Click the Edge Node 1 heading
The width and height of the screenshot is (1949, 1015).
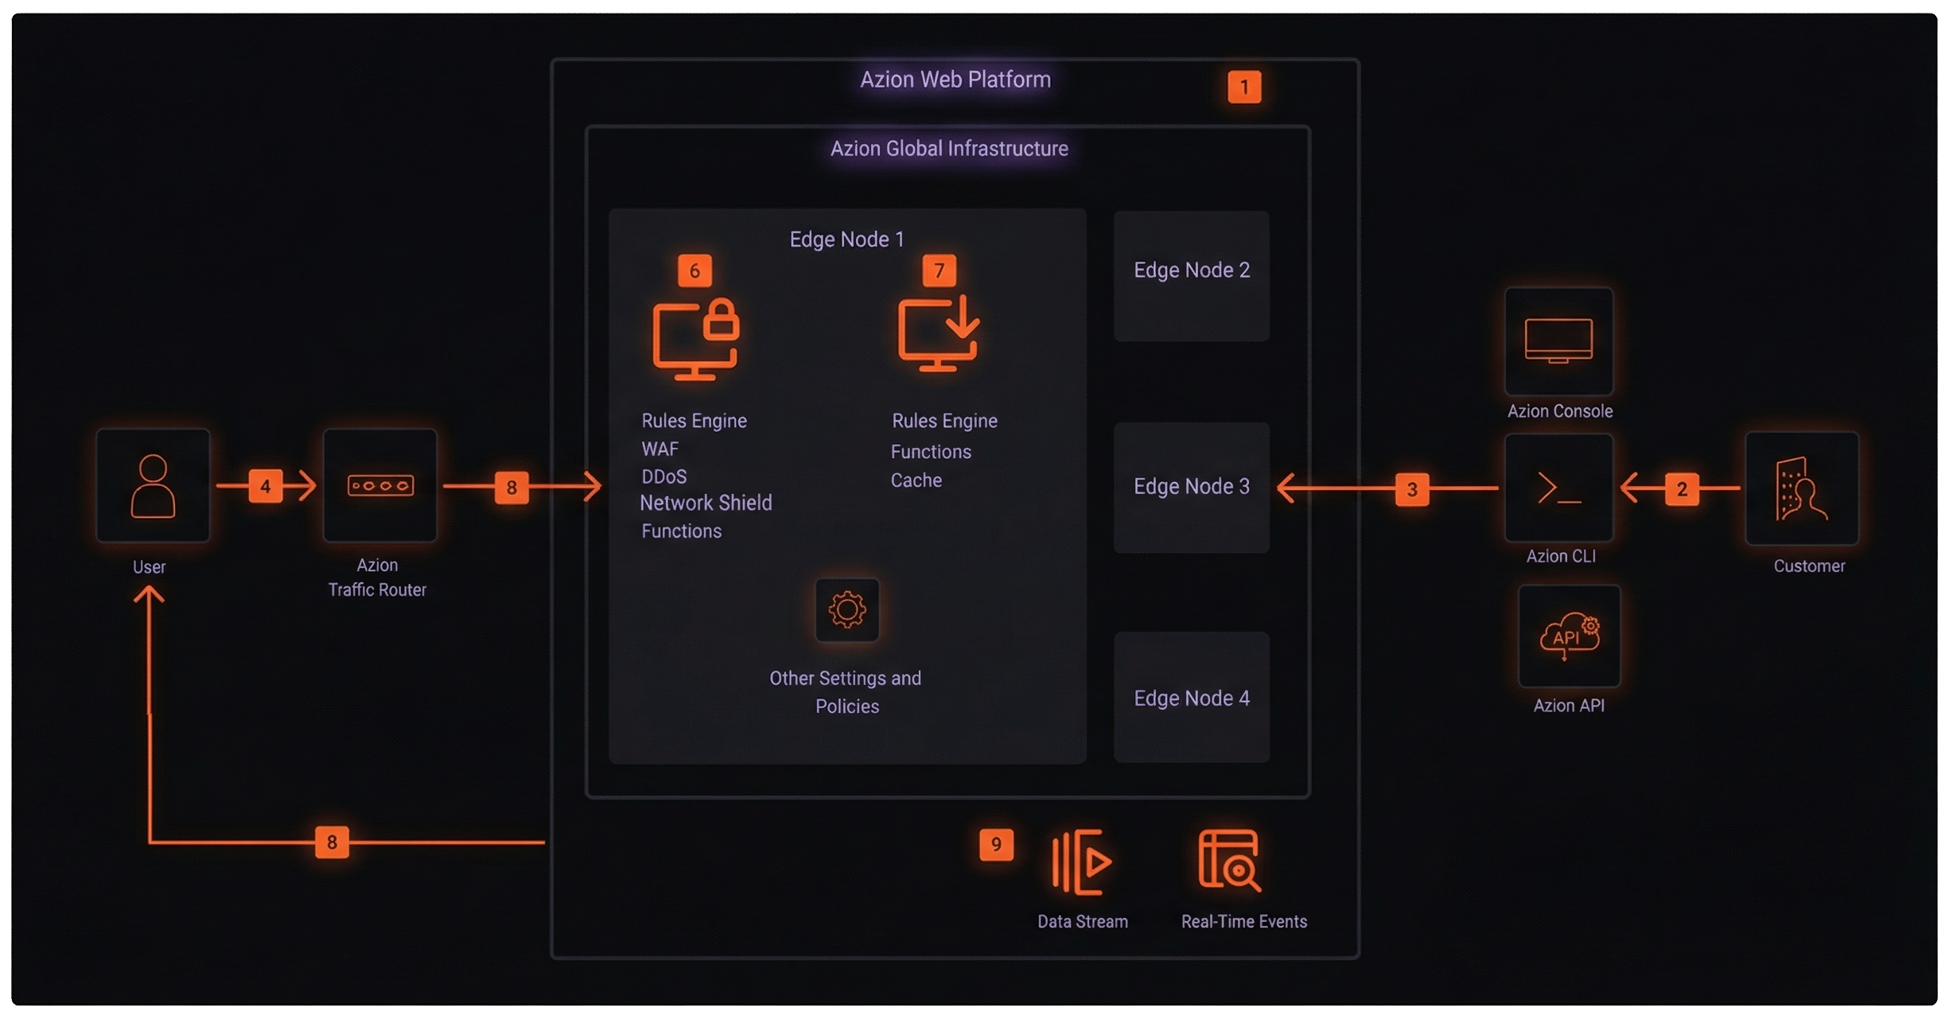coord(846,239)
